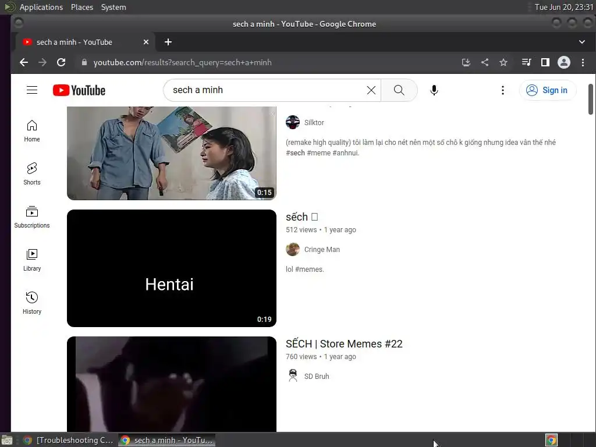596x447 pixels.
Task: Go back with the browser back arrow
Action: 23,62
